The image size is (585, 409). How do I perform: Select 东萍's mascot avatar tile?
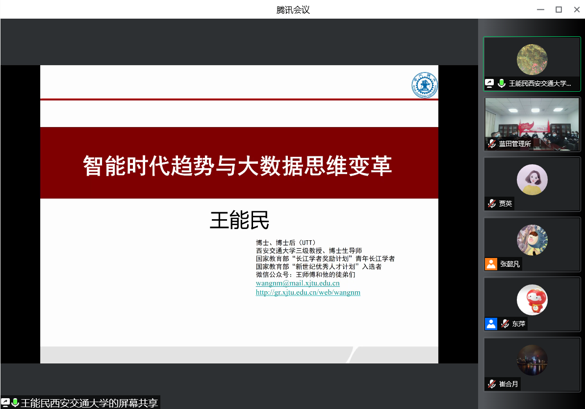pos(532,300)
